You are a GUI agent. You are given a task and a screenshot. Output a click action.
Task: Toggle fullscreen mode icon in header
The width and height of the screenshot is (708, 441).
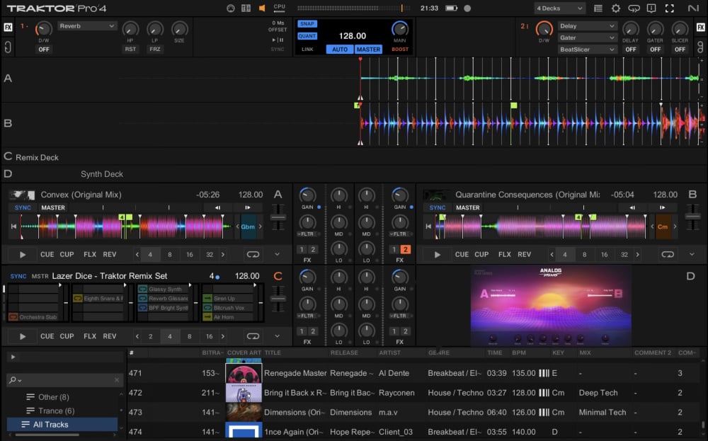(x=669, y=8)
